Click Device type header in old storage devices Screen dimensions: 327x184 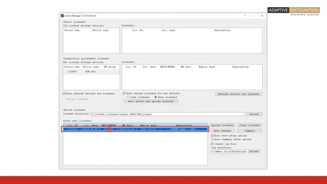(100, 30)
